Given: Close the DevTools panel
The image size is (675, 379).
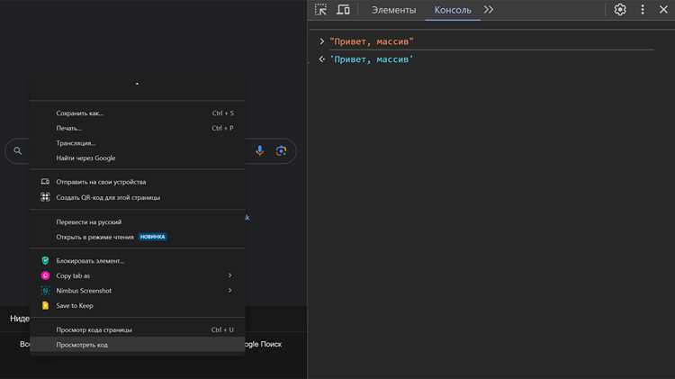Looking at the screenshot, I should pyautogui.click(x=663, y=10).
